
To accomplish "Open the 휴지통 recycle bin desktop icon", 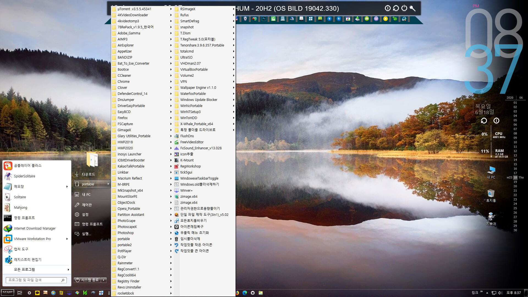I will click(491, 196).
